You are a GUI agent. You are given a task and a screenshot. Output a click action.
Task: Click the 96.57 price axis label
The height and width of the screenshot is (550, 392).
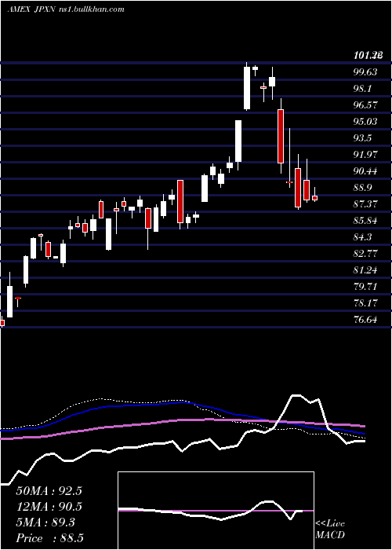point(365,104)
